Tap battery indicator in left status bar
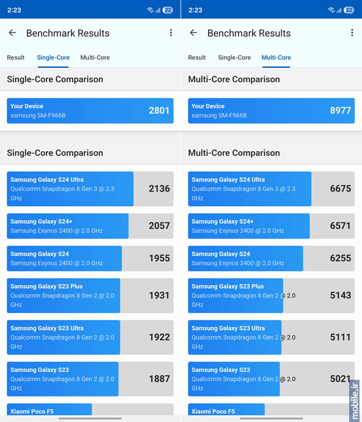Image resolution: width=362 pixels, height=422 pixels. [168, 10]
